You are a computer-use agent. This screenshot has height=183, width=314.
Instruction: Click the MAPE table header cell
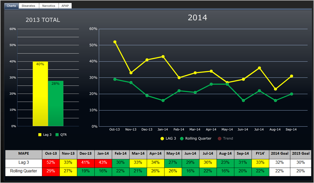tap(23, 154)
